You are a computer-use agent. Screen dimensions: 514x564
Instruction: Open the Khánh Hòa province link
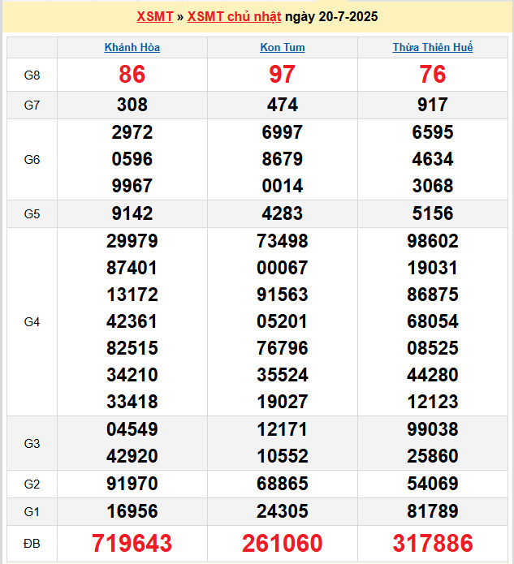132,47
